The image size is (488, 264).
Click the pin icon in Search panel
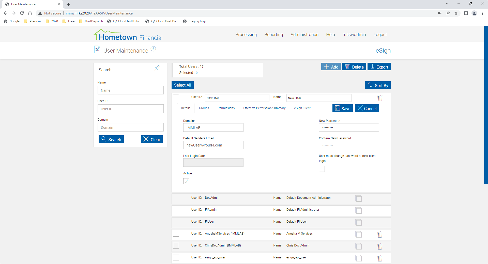pyautogui.click(x=158, y=68)
